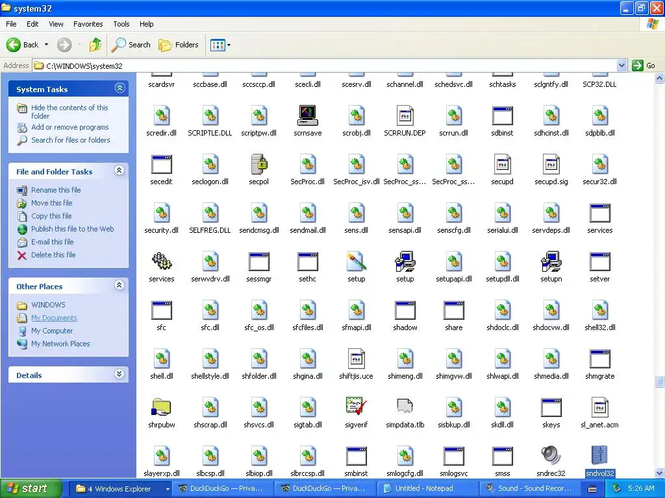This screenshot has width=665, height=498.
Task: Select the sl_anet.acm file icon
Action: click(x=599, y=407)
